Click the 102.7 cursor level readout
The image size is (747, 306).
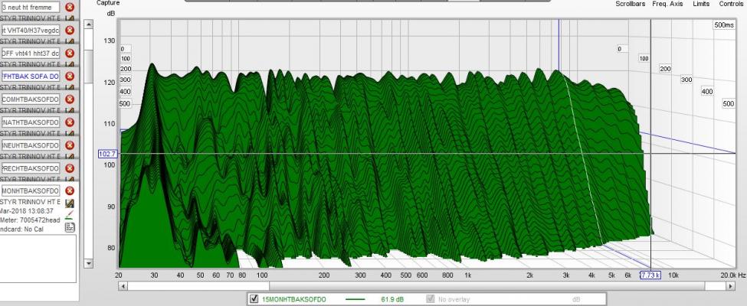108,154
